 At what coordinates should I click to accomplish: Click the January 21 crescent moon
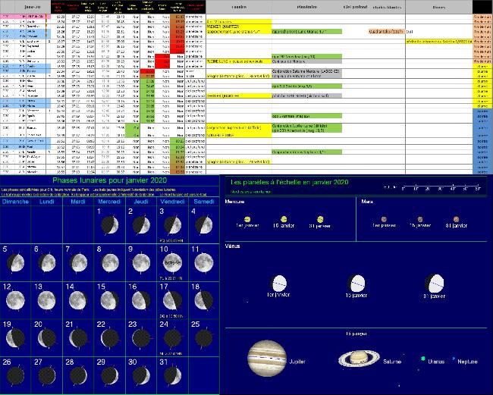78,338
